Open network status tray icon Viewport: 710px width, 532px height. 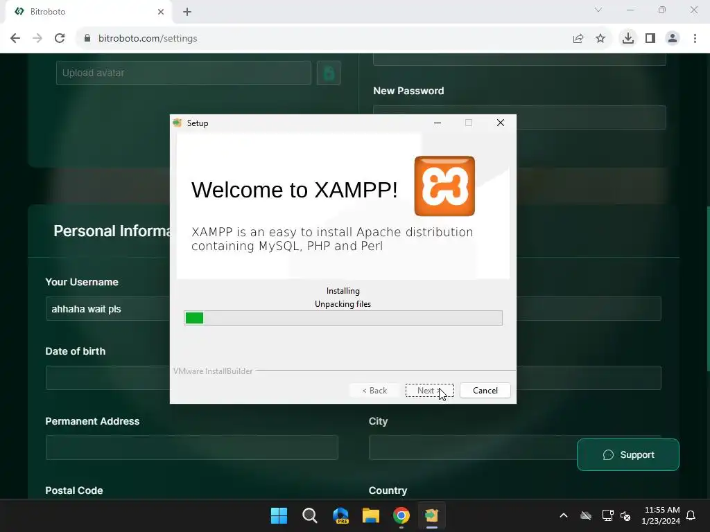[607, 515]
